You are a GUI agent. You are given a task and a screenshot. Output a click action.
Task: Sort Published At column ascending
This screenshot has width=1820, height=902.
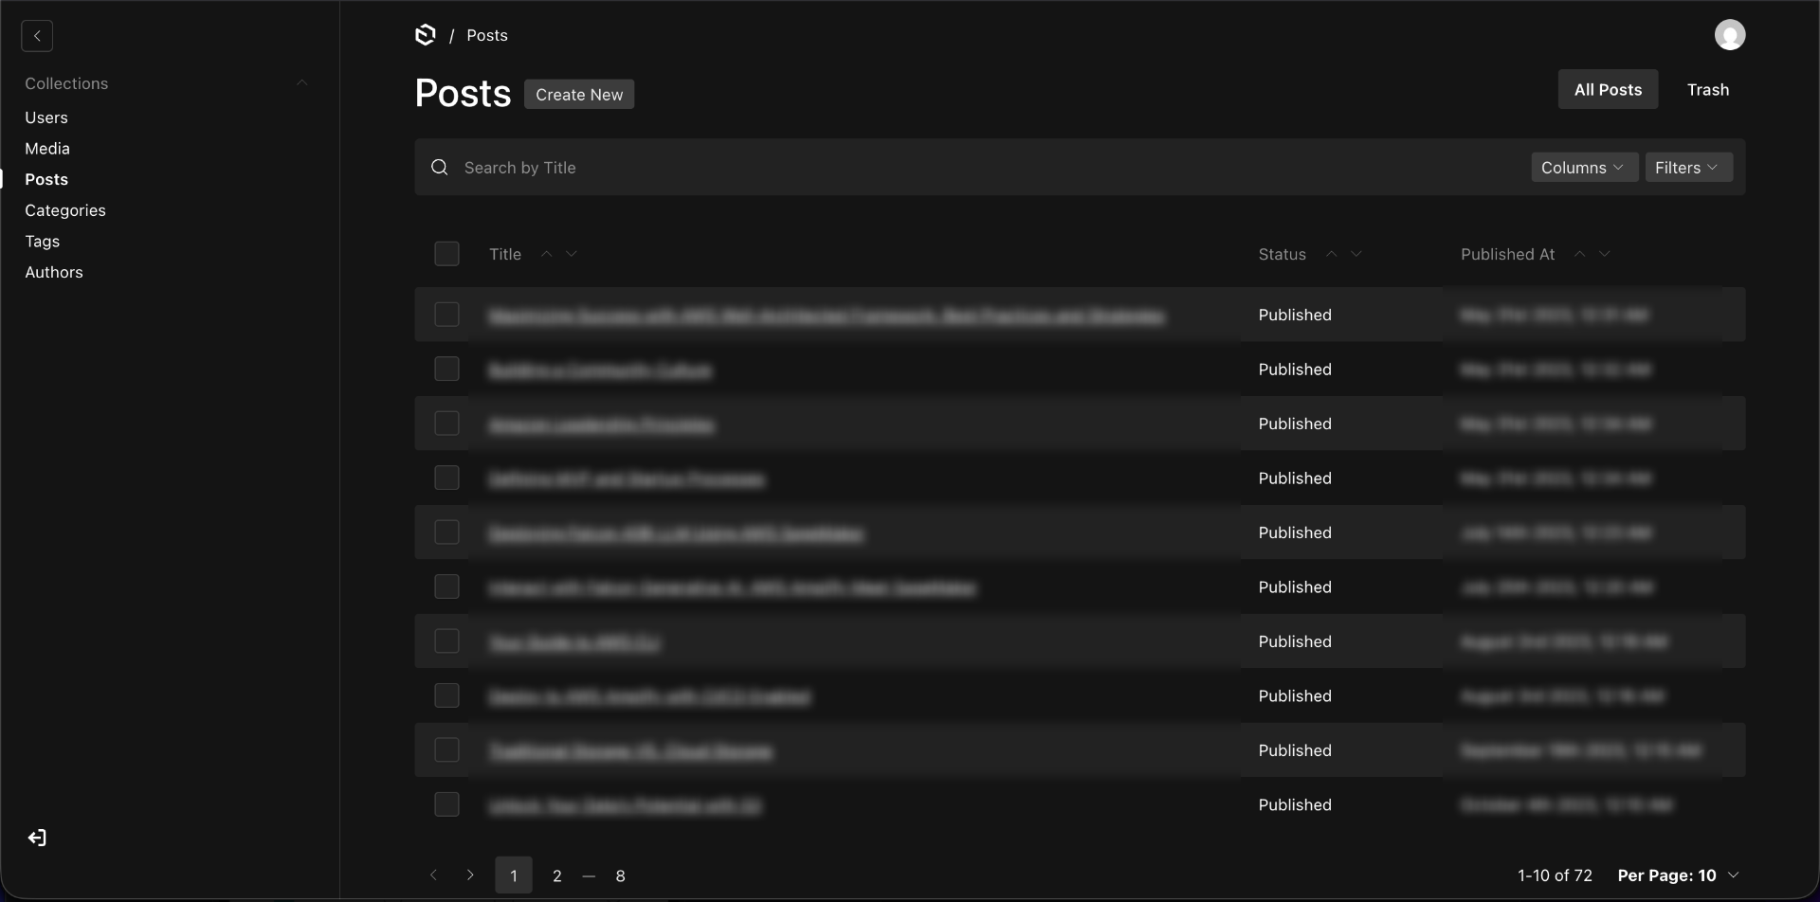[x=1579, y=254]
